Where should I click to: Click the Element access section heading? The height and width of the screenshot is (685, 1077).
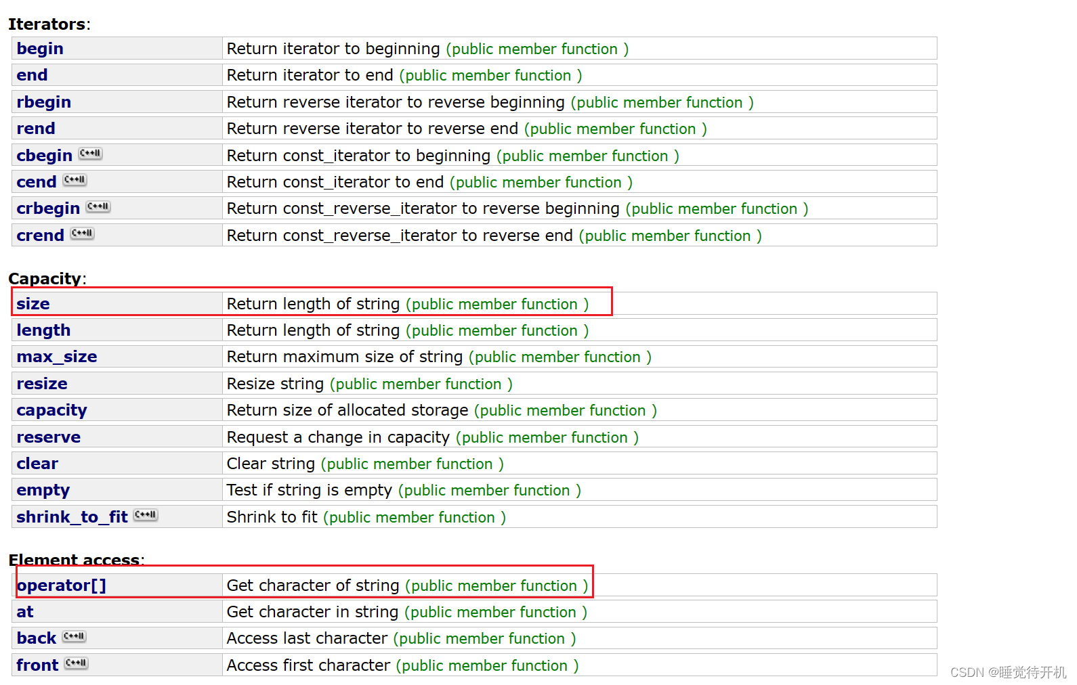tap(76, 560)
